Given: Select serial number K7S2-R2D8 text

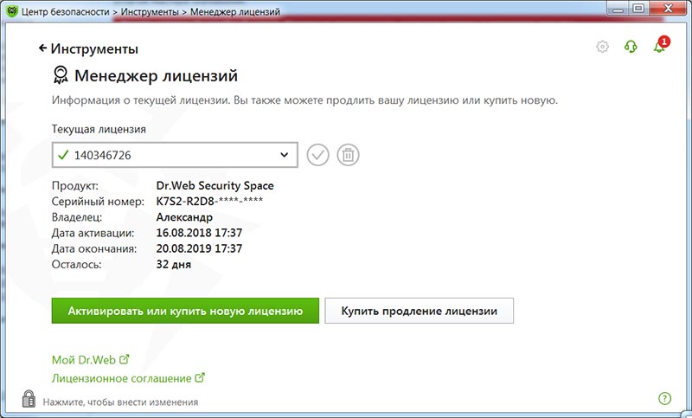Looking at the screenshot, I should point(209,202).
